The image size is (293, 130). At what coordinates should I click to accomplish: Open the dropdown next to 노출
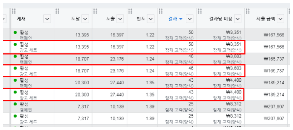pos(120,19)
